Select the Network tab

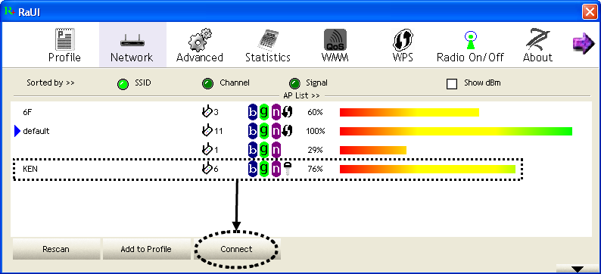click(x=132, y=45)
